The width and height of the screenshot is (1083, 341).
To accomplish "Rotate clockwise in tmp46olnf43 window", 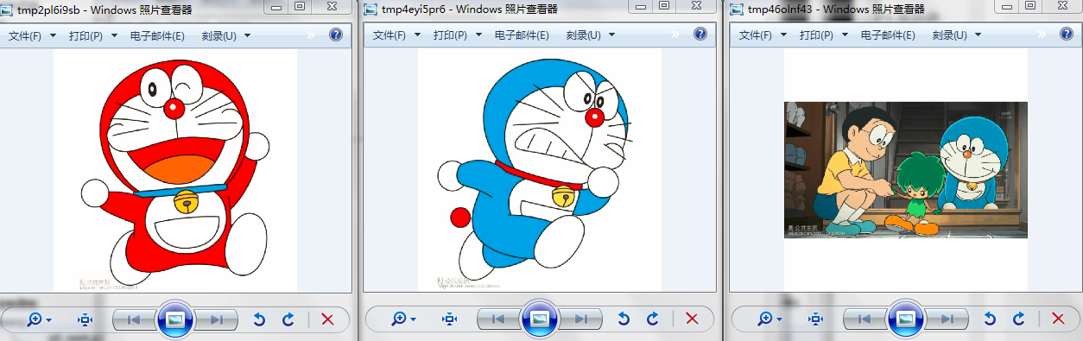I will pos(1019,319).
